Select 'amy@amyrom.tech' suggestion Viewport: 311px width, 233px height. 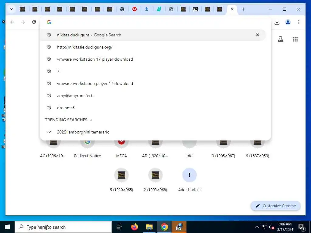pos(153,96)
